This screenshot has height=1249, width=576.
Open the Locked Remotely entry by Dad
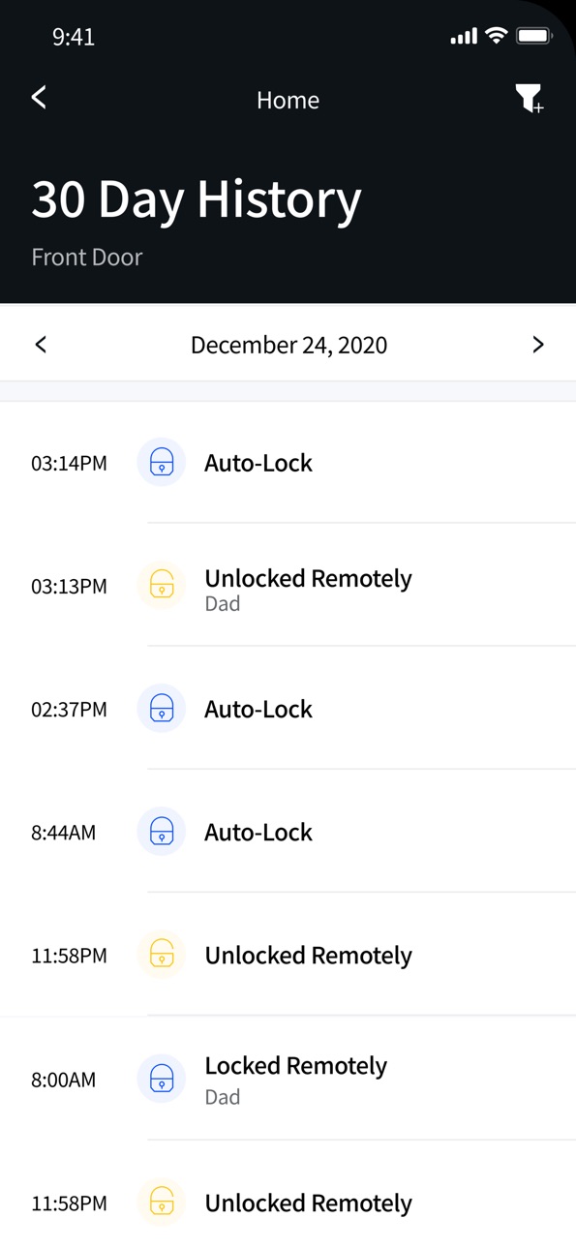288,1079
